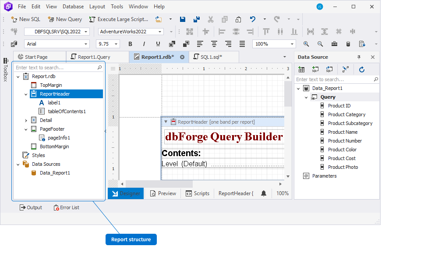
Task: Click New SQL button
Action: (25, 19)
